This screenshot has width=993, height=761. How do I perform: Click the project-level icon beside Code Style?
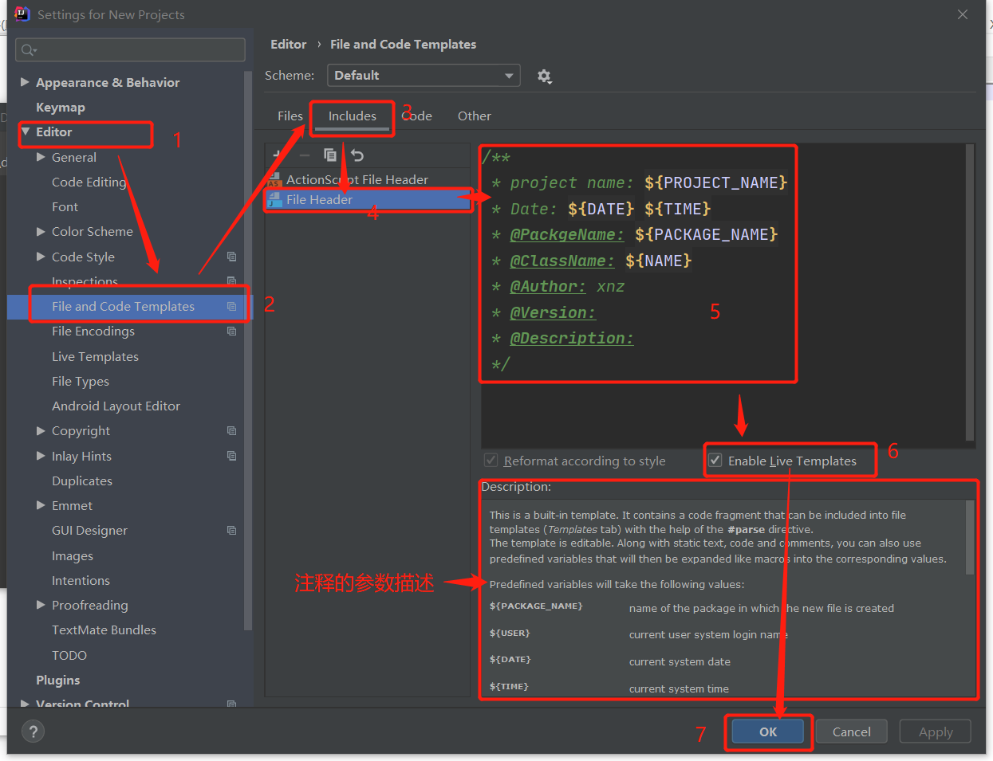231,257
